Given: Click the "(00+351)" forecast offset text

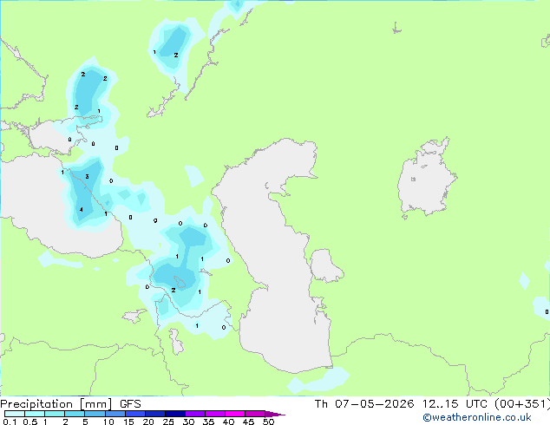Looking at the screenshot, I should coord(522,404).
